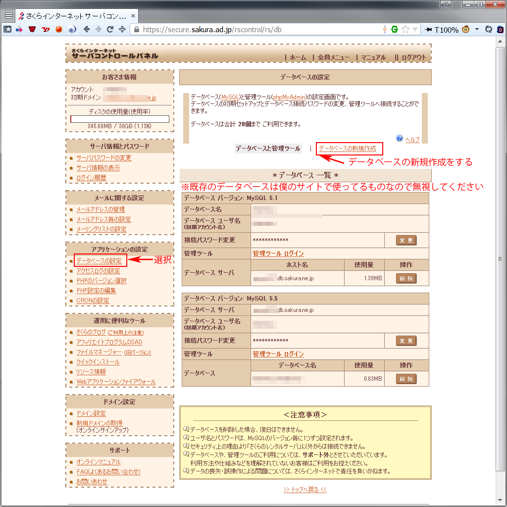The image size is (507, 507).
Task: Open Webアプリケーションファイアウォール link
Action: click(116, 382)
